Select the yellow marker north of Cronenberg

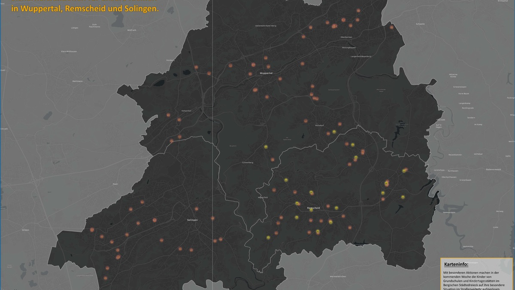(x=266, y=147)
